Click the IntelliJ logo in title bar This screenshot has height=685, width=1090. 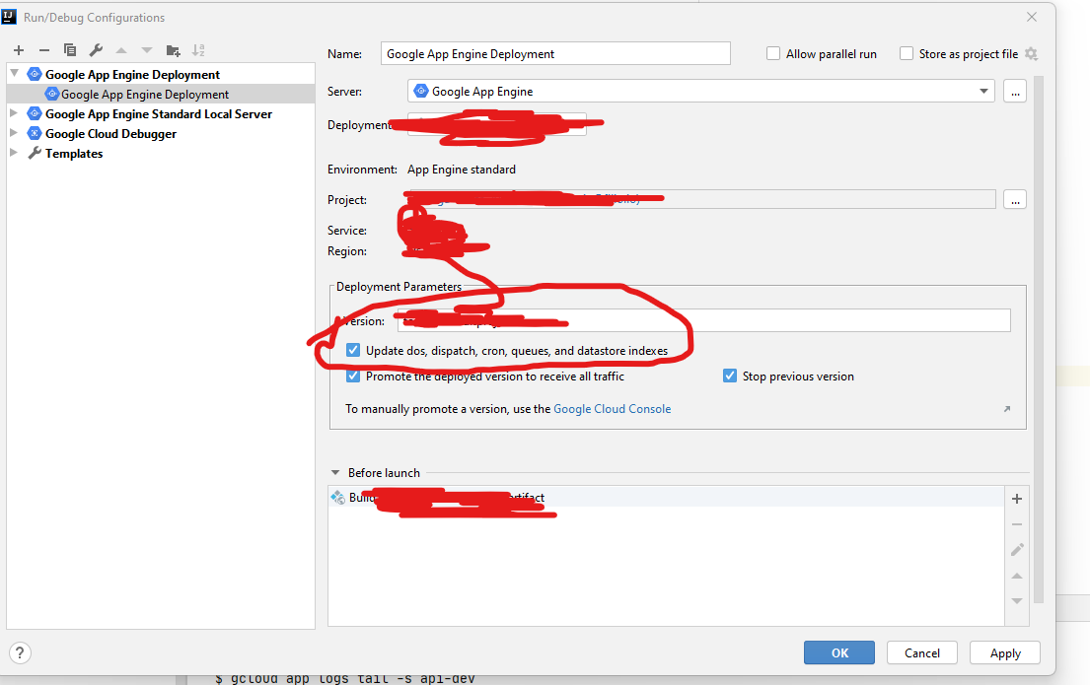tap(9, 17)
